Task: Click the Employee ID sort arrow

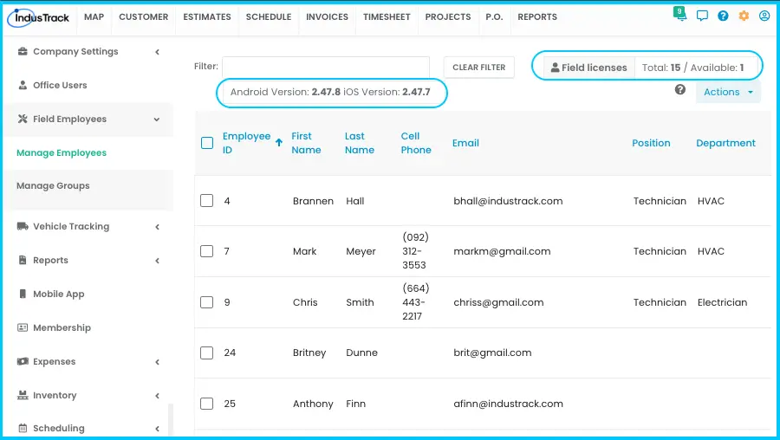Action: (279, 143)
